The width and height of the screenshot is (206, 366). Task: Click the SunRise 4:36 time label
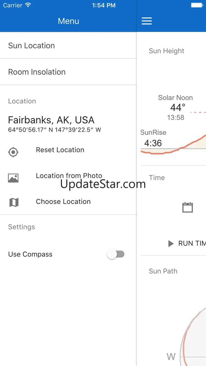(x=153, y=143)
